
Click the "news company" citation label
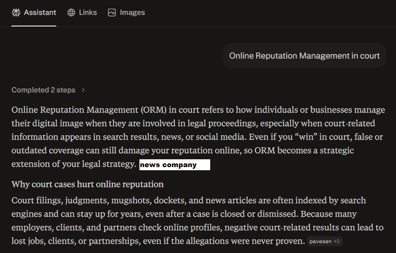[174, 165]
